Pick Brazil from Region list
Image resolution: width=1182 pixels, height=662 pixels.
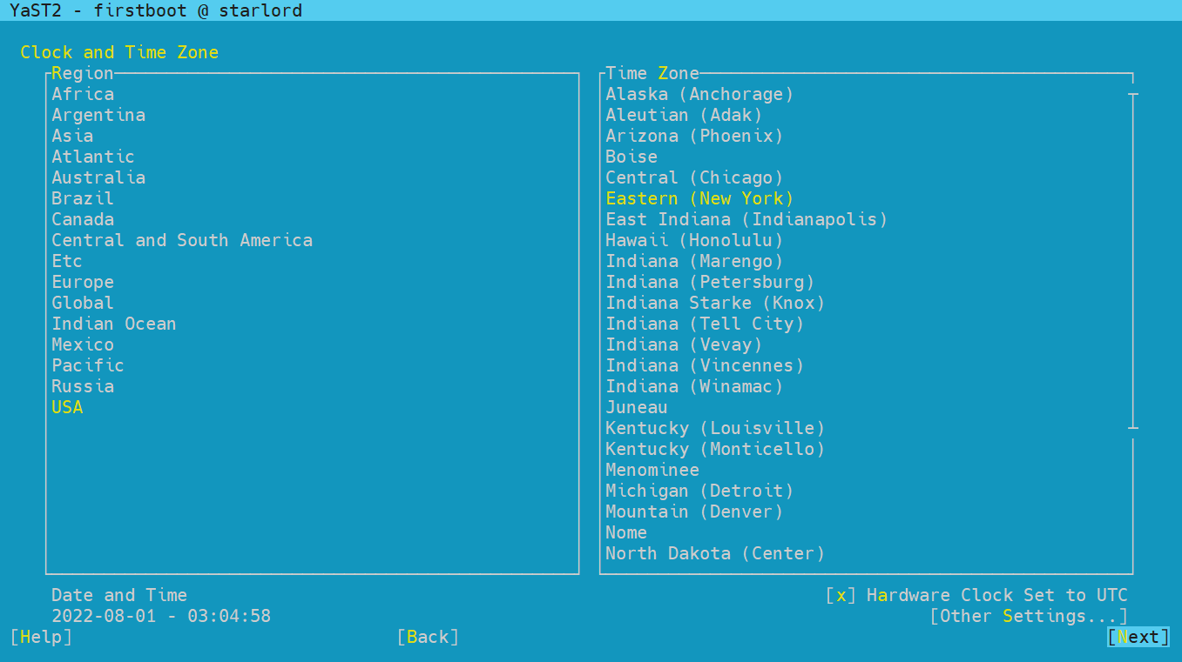point(83,198)
